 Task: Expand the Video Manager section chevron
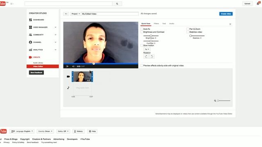[x=56, y=27]
